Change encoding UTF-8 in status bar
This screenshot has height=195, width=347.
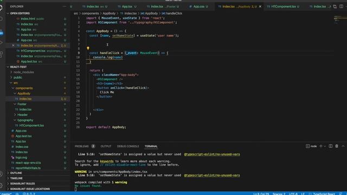pyautogui.click(x=293, y=194)
